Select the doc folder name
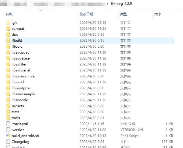Screen dimensions: 183x148 15,35
